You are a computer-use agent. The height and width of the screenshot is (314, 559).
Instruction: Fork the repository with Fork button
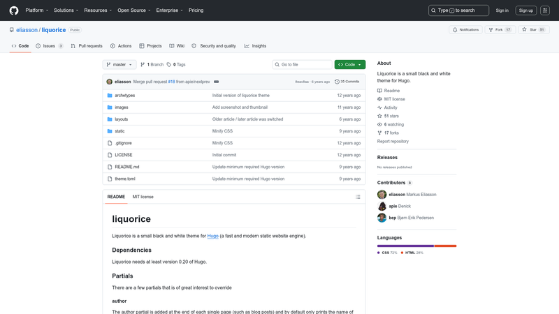pos(500,30)
